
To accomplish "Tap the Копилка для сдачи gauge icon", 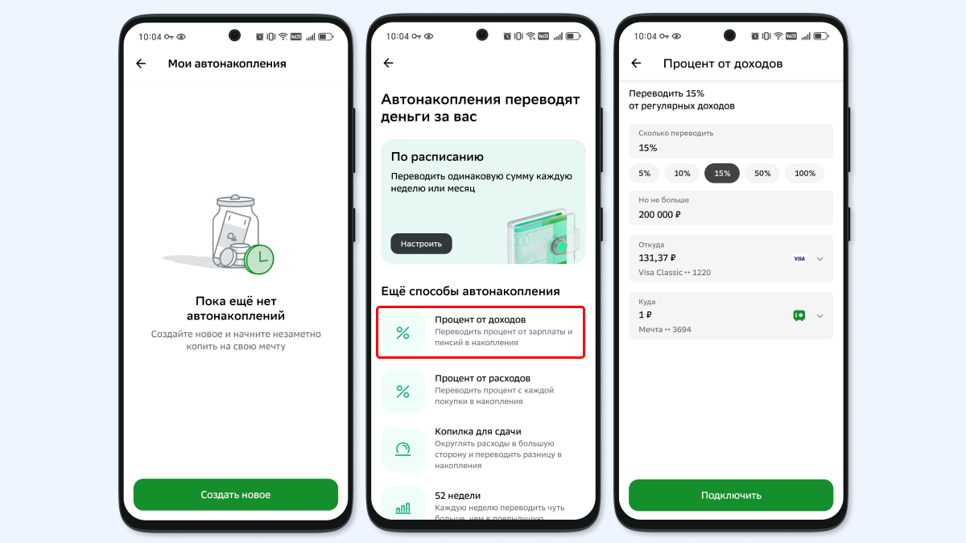I will 402,450.
